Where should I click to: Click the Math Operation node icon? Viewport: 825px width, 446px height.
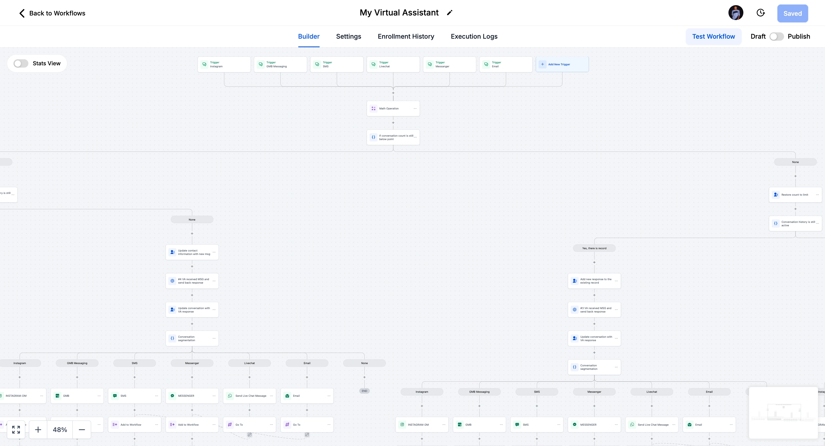click(374, 109)
